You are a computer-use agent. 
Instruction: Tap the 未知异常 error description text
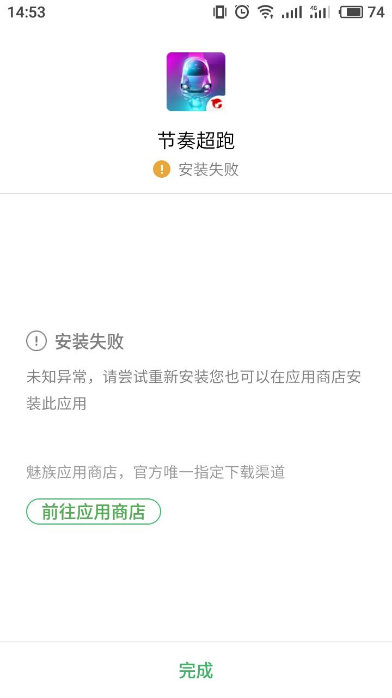click(194, 390)
